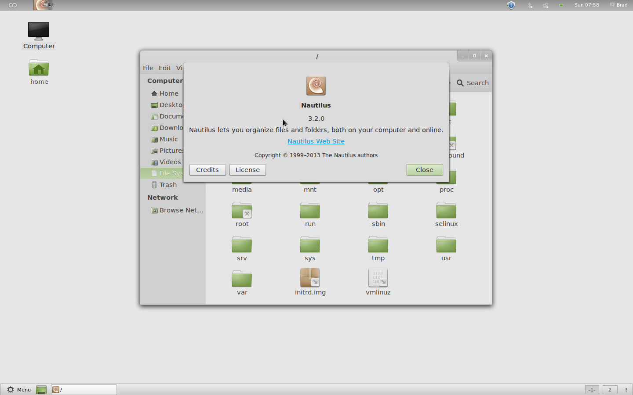
Task: Select the root folder icon
Action: tap(242, 211)
